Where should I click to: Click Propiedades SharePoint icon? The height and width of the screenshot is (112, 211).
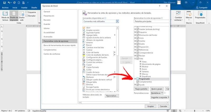200,15
